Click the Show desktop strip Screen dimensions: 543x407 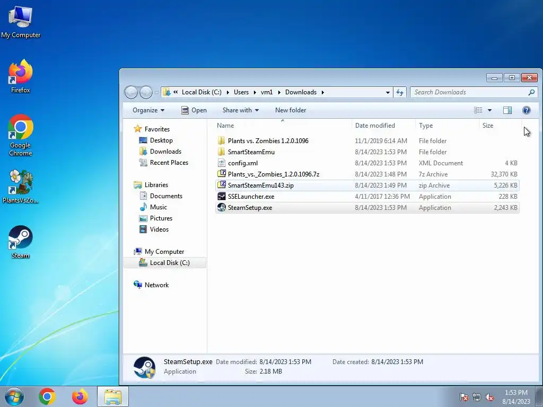pyautogui.click(x=539, y=396)
